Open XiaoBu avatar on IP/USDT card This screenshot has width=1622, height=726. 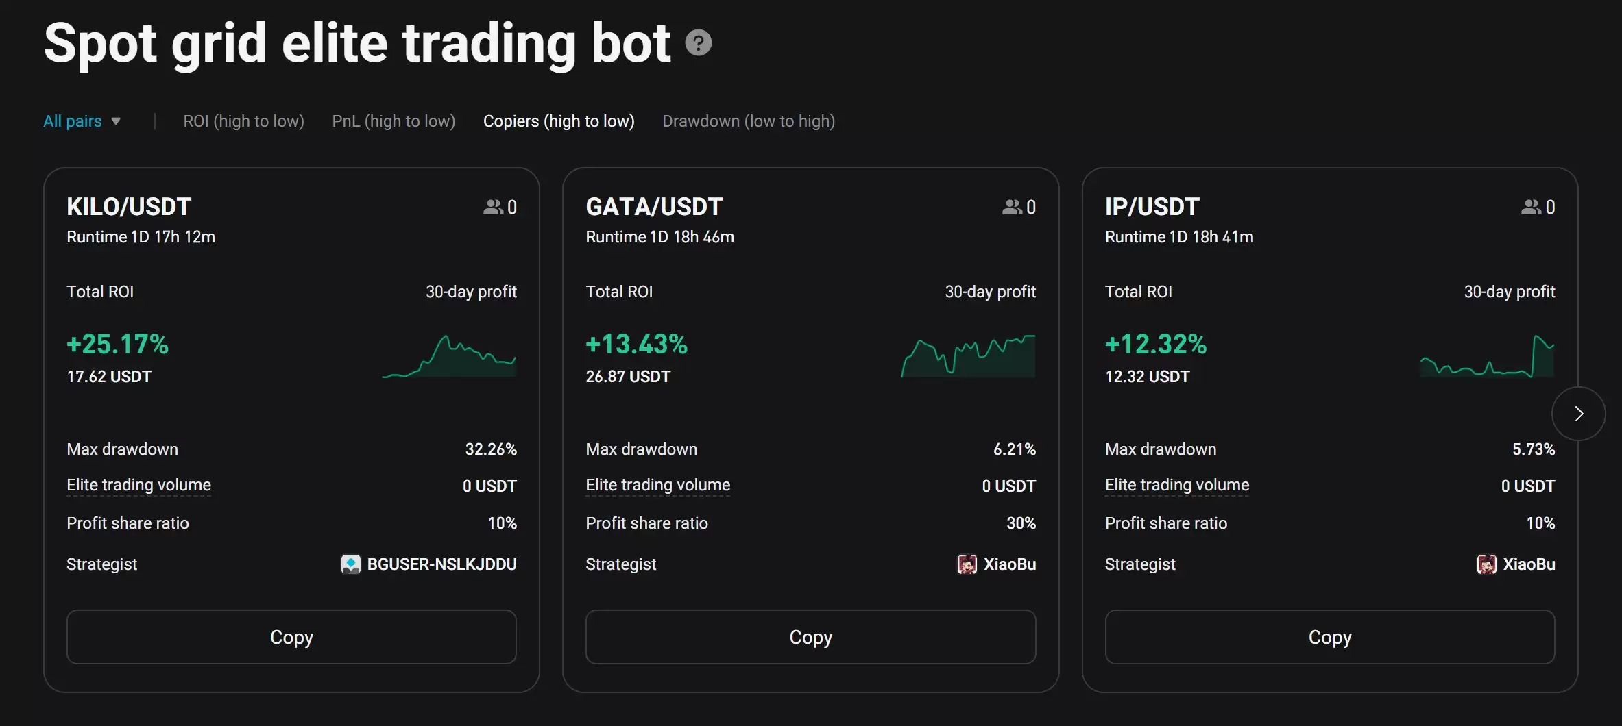(x=1486, y=564)
